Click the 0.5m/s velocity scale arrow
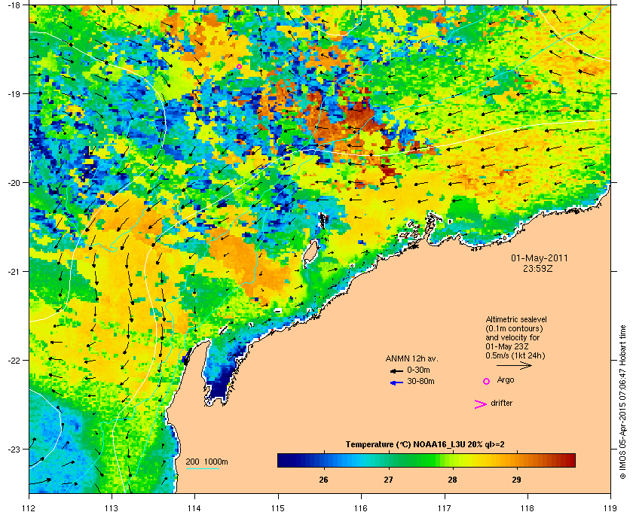Viewport: 633px width, 512px height. tap(514, 365)
